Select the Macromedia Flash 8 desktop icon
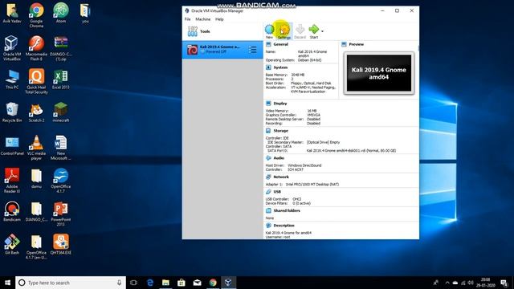514x289 pixels. (36, 48)
